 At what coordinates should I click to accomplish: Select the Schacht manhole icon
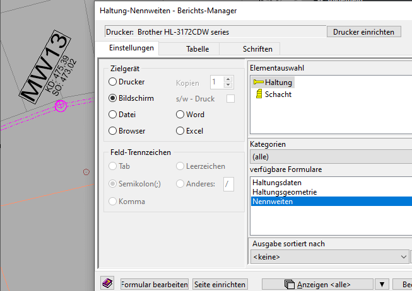(x=259, y=94)
